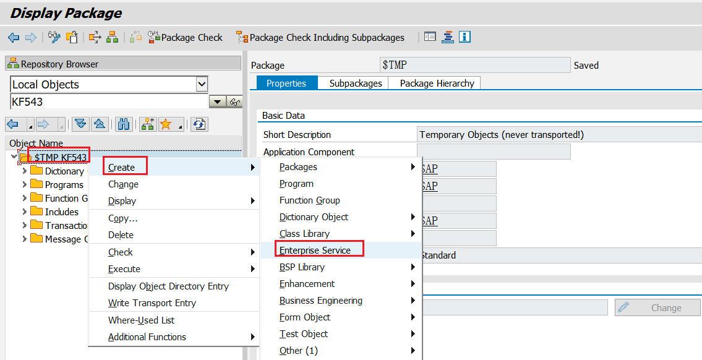Select Enterprise Service in Create submenu
This screenshot has height=360, width=702.
(315, 251)
